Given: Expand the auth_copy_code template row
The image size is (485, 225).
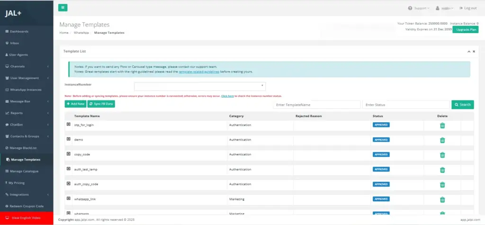Looking at the screenshot, I should point(69,183).
